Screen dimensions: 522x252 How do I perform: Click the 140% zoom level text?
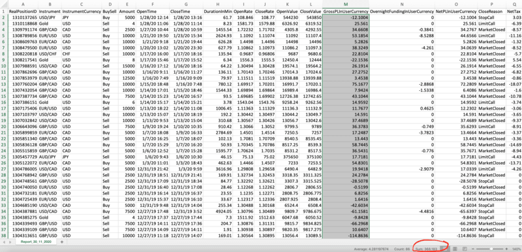click(x=516, y=249)
